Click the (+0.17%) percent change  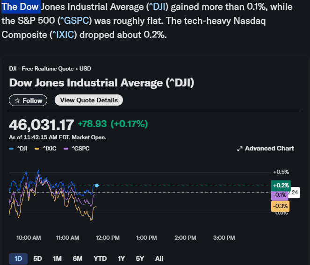click(129, 124)
